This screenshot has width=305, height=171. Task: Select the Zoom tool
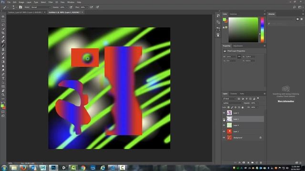[x=3, y=95]
